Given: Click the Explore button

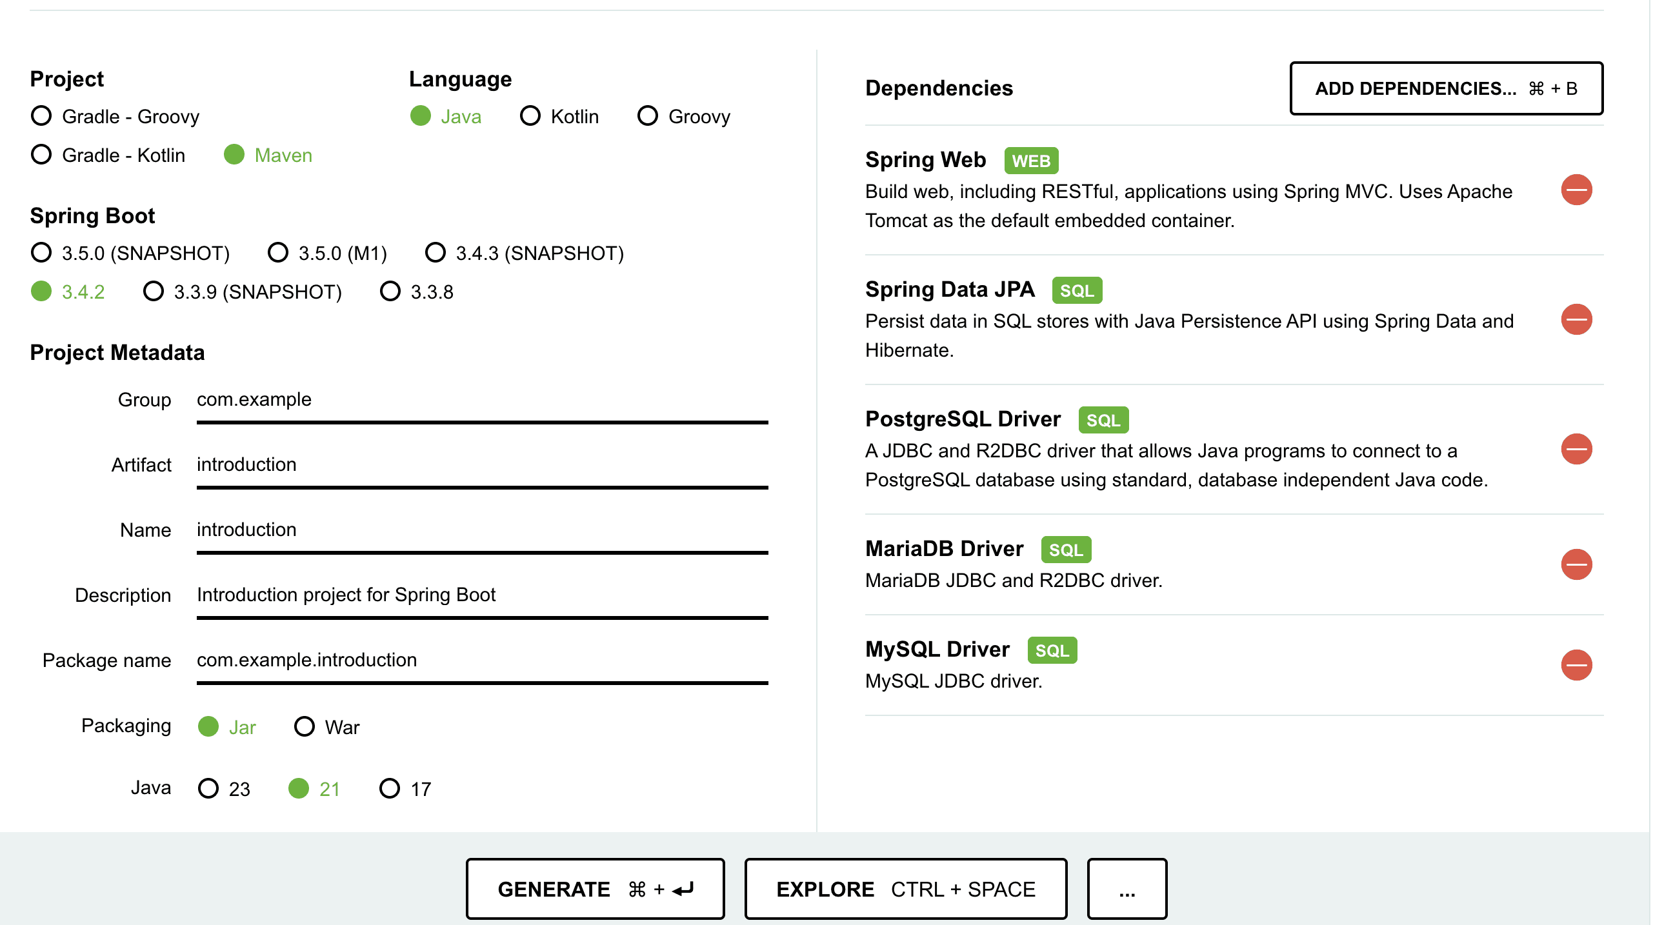Looking at the screenshot, I should (x=905, y=889).
